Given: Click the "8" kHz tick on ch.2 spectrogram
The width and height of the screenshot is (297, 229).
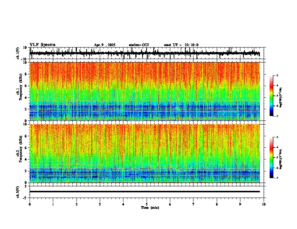Looking at the screenshot, I should point(26,136).
